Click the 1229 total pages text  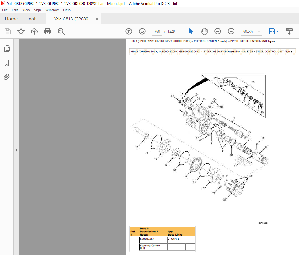point(171,31)
